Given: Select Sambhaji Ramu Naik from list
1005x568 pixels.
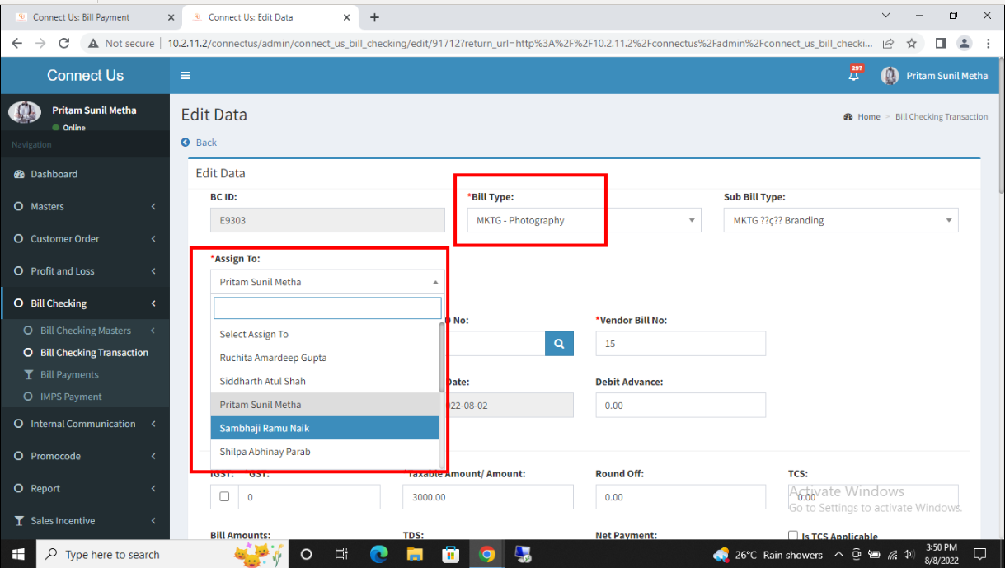Looking at the screenshot, I should (325, 428).
